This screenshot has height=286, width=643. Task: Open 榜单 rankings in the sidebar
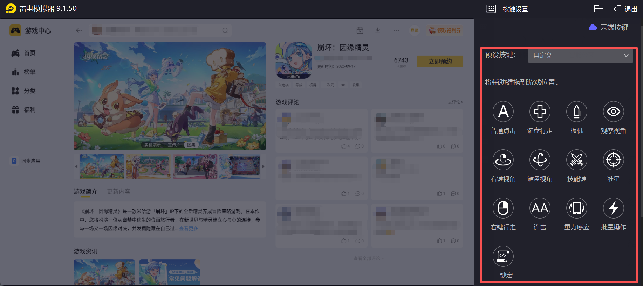[23, 72]
